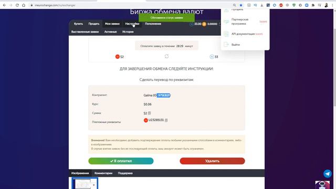Image resolution: width=336 pixels, height=189 pixels.
Task: Click the API документация document icon
Action: [226, 34]
